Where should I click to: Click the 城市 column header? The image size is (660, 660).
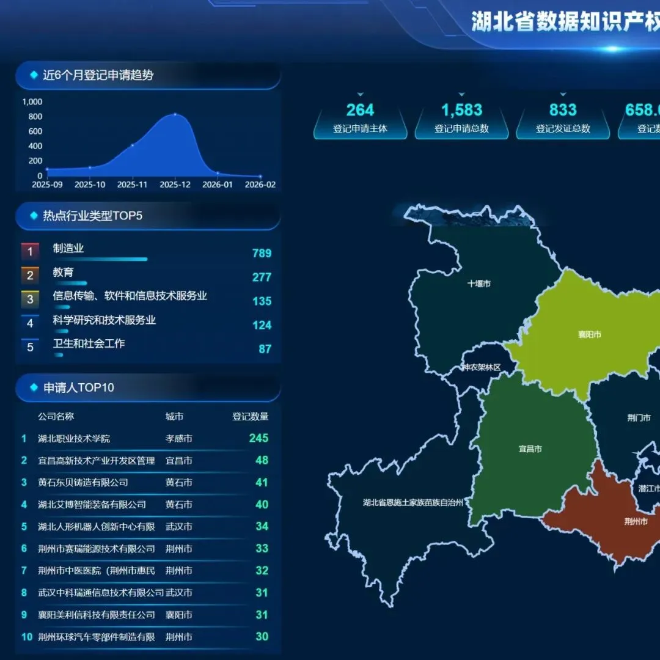(x=174, y=416)
